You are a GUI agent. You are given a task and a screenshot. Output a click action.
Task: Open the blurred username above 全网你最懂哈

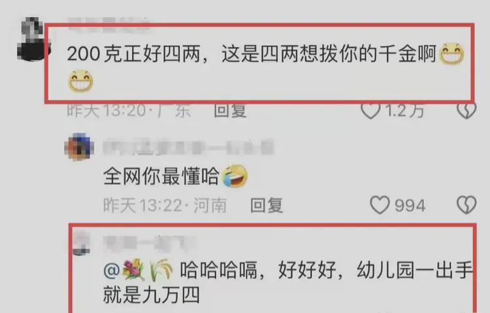(x=188, y=148)
